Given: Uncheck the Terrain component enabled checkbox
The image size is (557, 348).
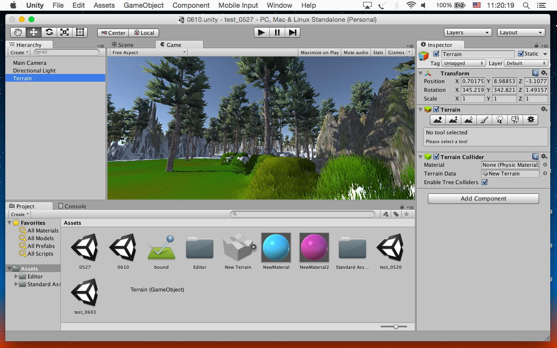Looking at the screenshot, I should pos(436,109).
